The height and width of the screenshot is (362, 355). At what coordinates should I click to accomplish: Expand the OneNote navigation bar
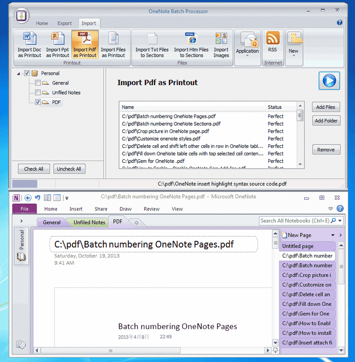21,221
